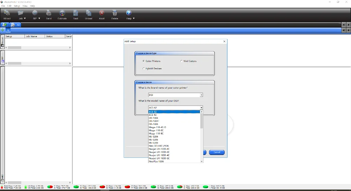Viewport: 351px width, 191px height.
Task: Open the Help dropdown arrow in toolbar
Action: tap(134, 18)
